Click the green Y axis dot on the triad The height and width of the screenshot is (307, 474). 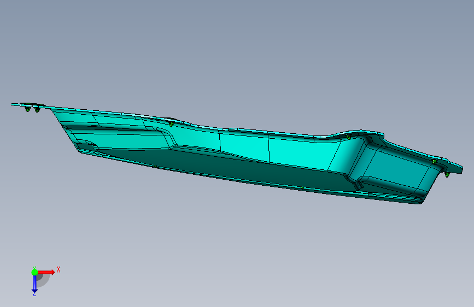tap(34, 272)
